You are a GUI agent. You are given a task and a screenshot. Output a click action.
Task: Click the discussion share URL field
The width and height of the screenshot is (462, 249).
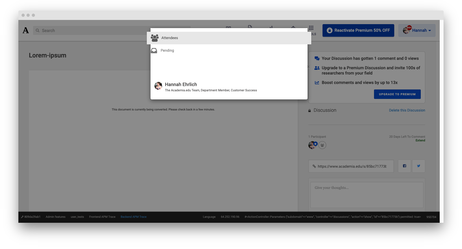351,166
